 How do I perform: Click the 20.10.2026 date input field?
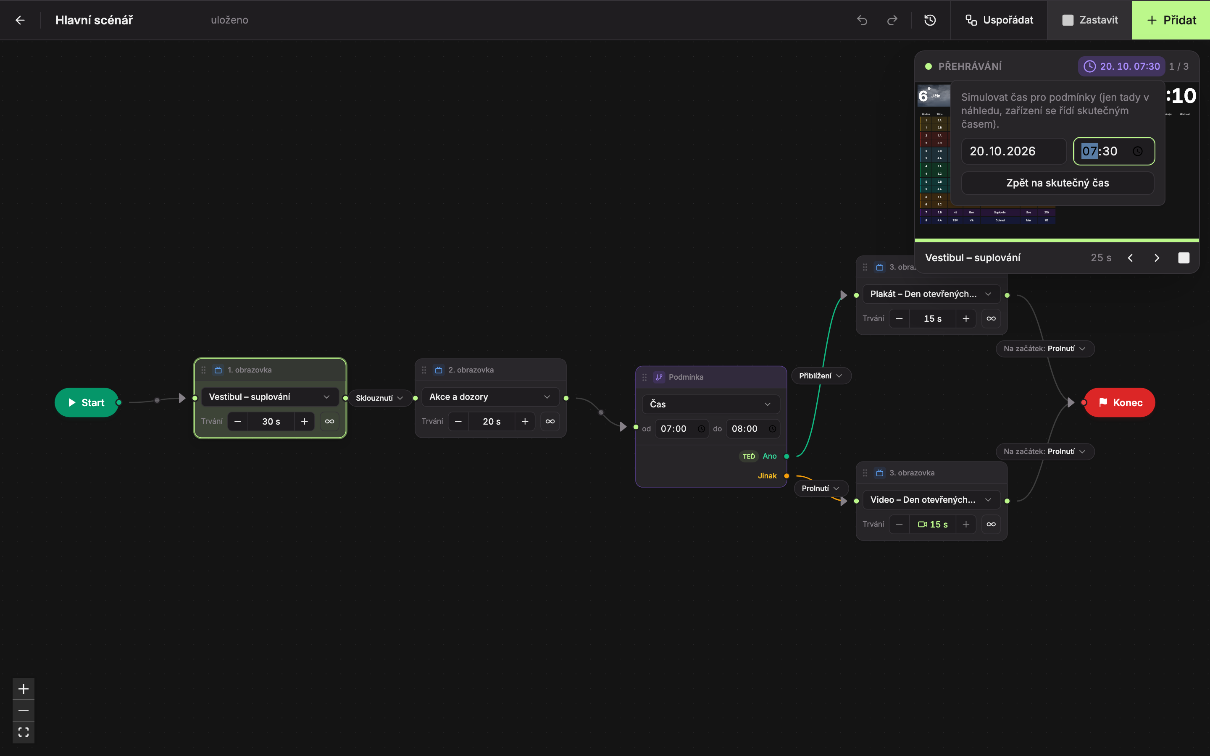coord(1013,151)
